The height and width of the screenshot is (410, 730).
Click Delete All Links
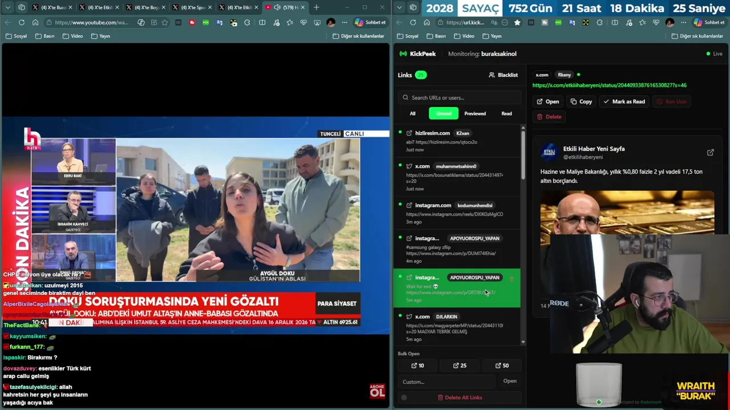[460, 397]
